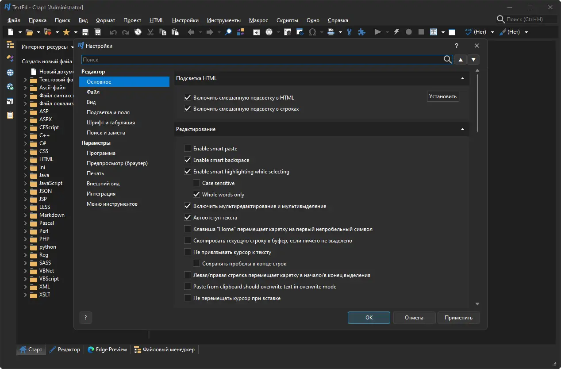Open the clipboard panel from left sidebar
The width and height of the screenshot is (561, 369).
coord(10,115)
